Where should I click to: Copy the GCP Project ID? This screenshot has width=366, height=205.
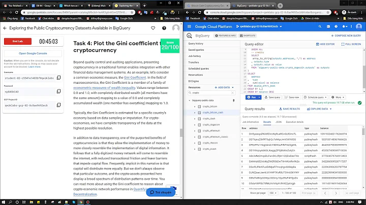(59, 105)
